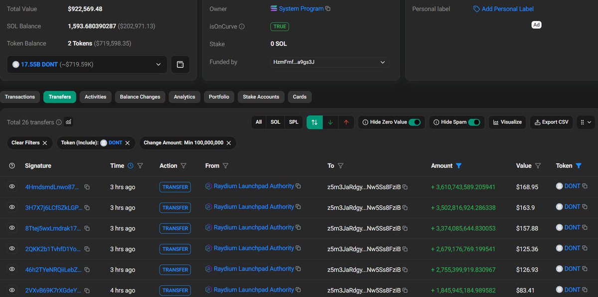This screenshot has width=598, height=297.
Task: Open signature link 2VXvB69K7rXGdeY
Action: tap(52, 290)
